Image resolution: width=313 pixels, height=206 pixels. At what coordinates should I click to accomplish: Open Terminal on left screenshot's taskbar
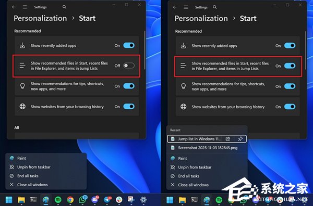pos(33,200)
